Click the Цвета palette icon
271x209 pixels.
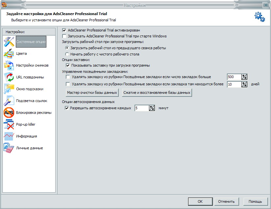[x=9, y=53]
